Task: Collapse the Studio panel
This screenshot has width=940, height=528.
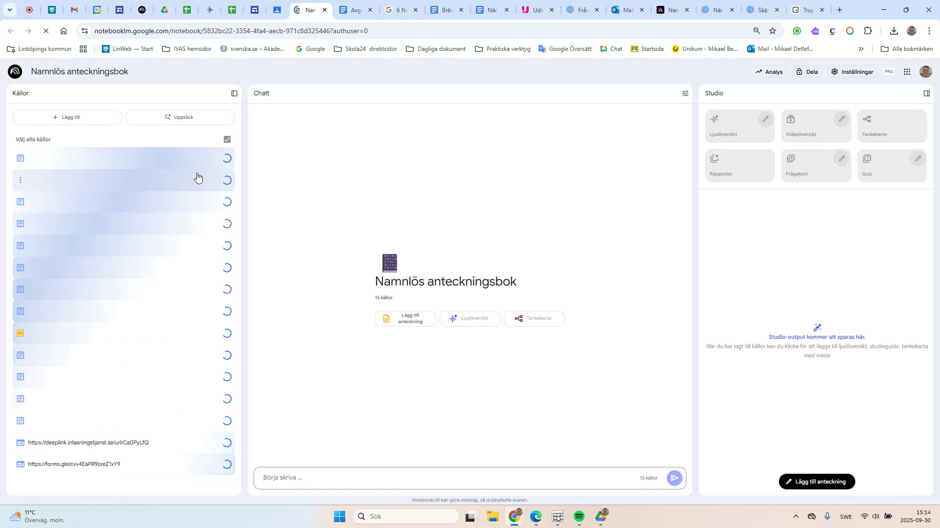Action: tap(926, 93)
